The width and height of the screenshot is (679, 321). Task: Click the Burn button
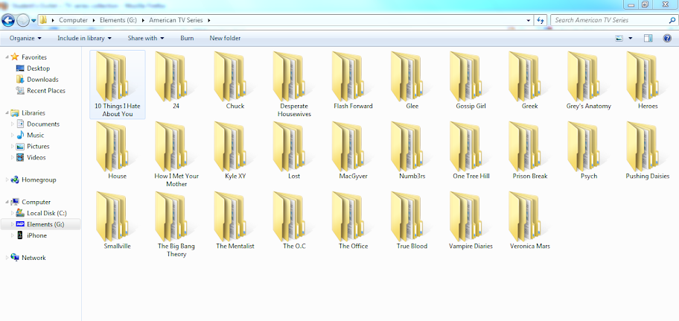click(187, 38)
